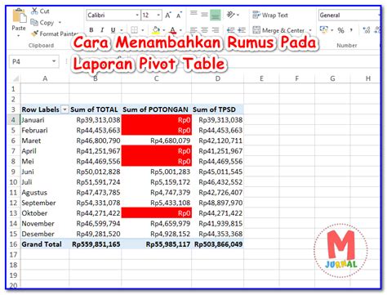Open the Row Labels filter dropdown
Image resolution: width=387 pixels, height=295 pixels.
[x=64, y=110]
